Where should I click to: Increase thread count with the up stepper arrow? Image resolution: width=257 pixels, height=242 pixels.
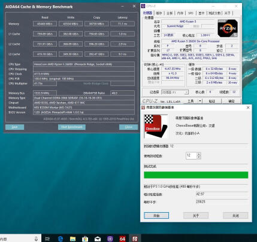tap(199, 154)
